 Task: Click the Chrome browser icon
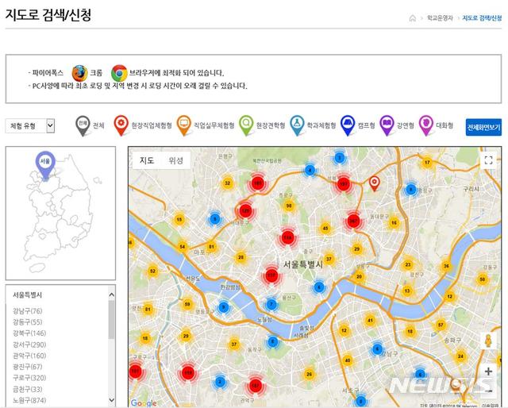coord(119,73)
